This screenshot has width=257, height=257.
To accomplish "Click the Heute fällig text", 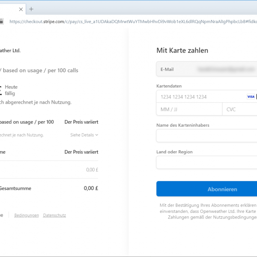I will (x=11, y=90).
